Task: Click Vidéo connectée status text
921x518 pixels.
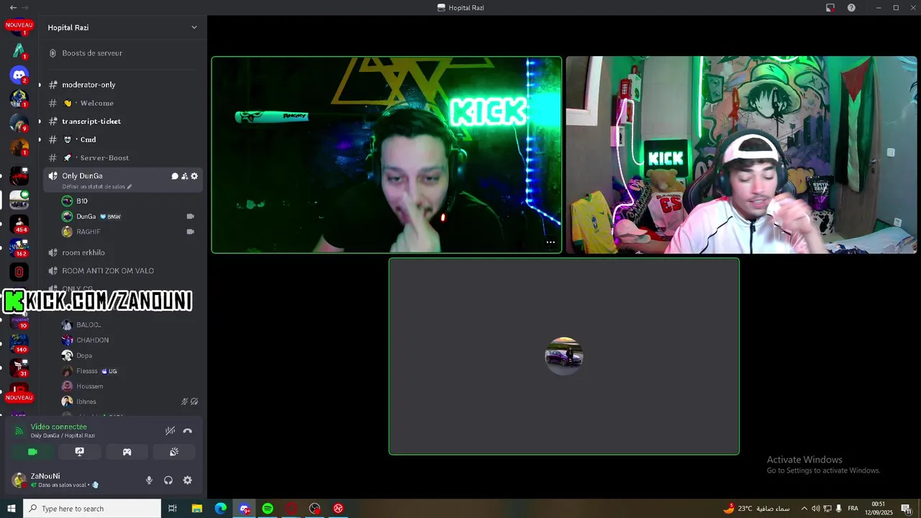Action: tap(58, 427)
